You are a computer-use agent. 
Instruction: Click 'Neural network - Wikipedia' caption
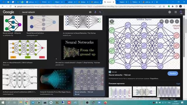12,33
